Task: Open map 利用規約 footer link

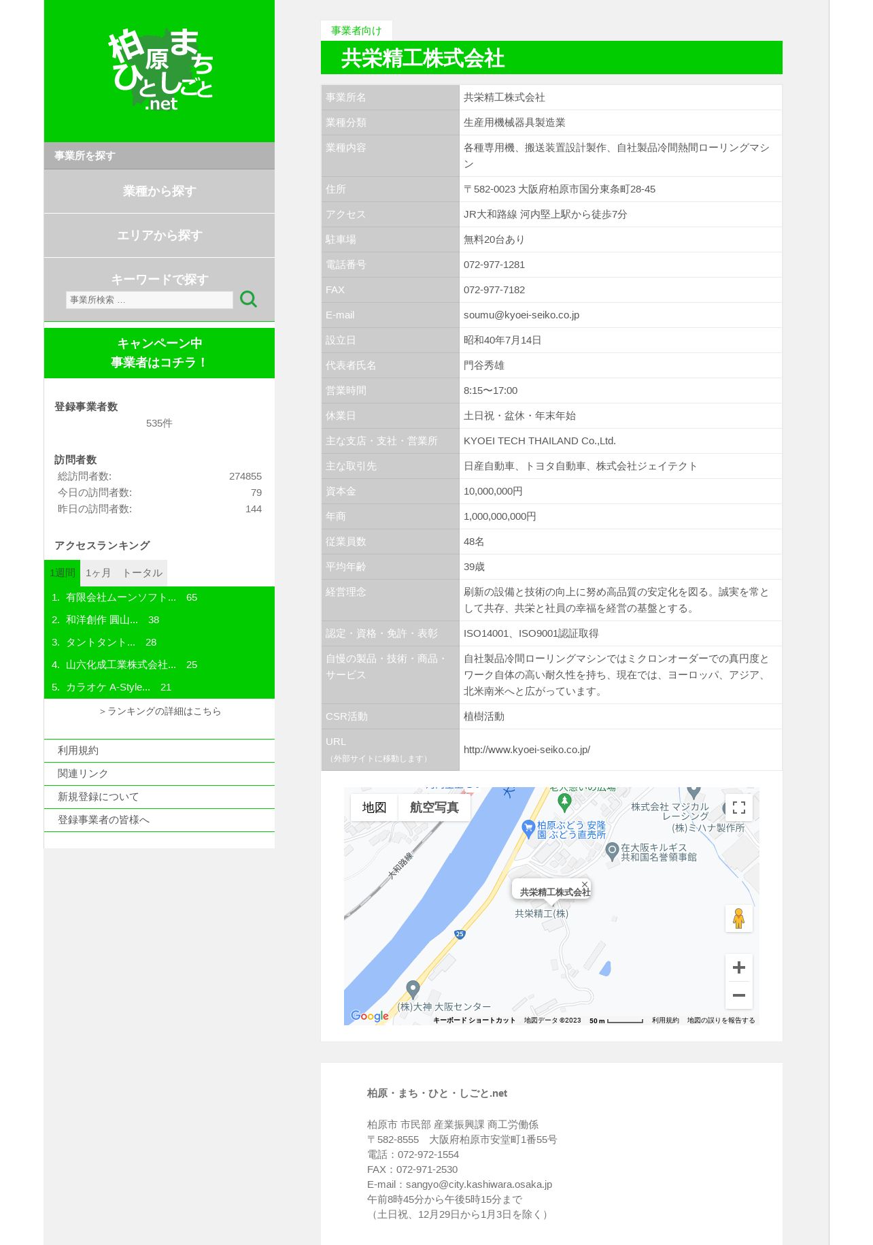Action: [x=665, y=1020]
